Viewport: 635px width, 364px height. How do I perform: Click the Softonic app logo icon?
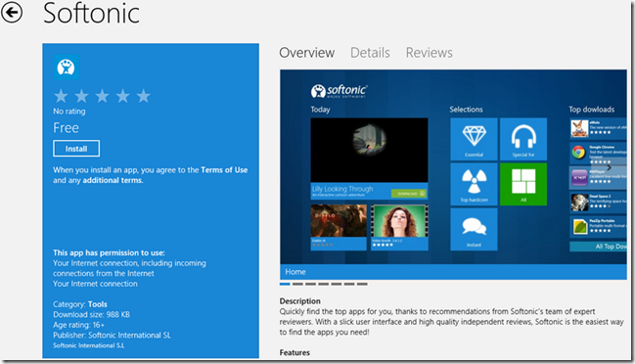pos(66,68)
